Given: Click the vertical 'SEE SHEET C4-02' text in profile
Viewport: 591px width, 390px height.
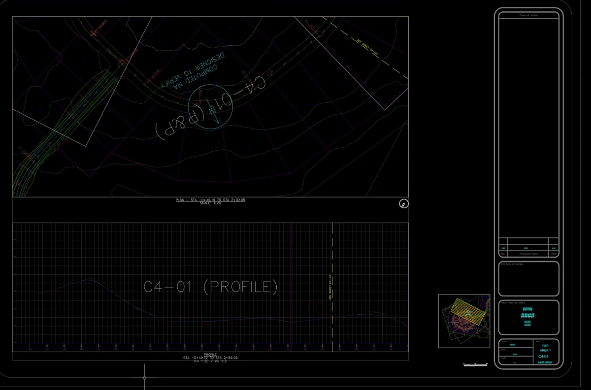Looking at the screenshot, I should (x=330, y=287).
